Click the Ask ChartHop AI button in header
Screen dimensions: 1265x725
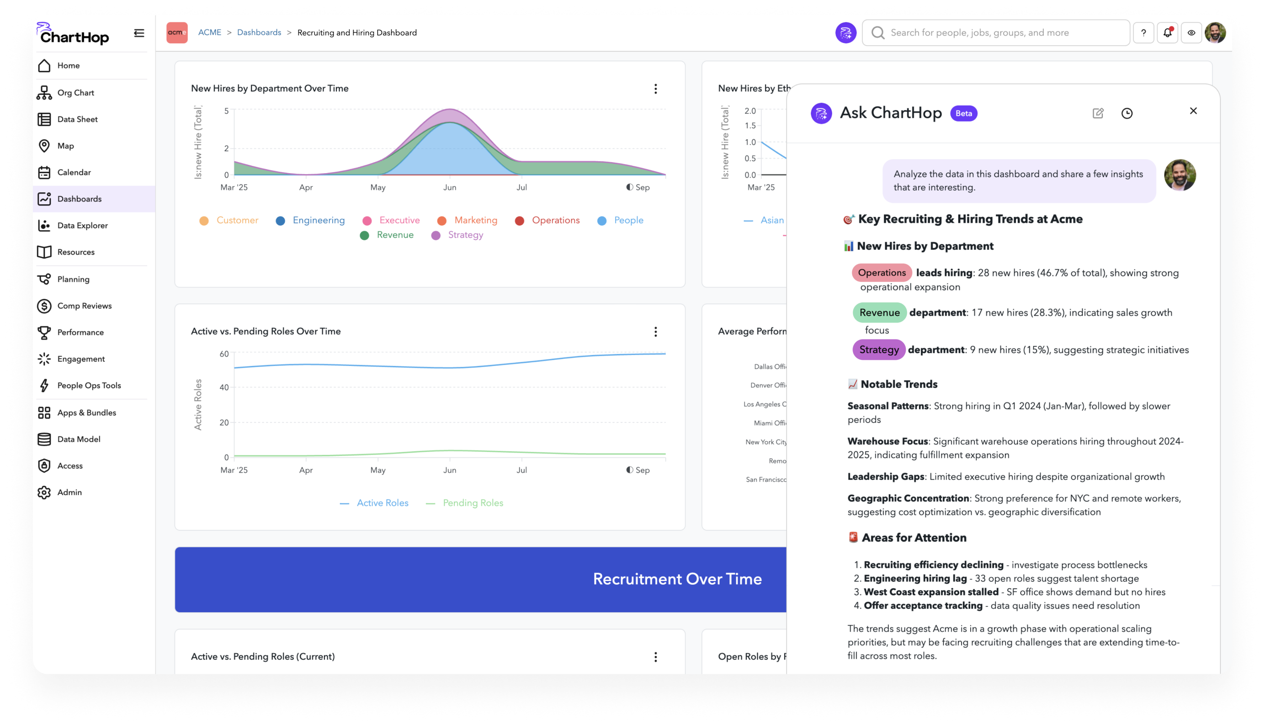[x=845, y=33]
